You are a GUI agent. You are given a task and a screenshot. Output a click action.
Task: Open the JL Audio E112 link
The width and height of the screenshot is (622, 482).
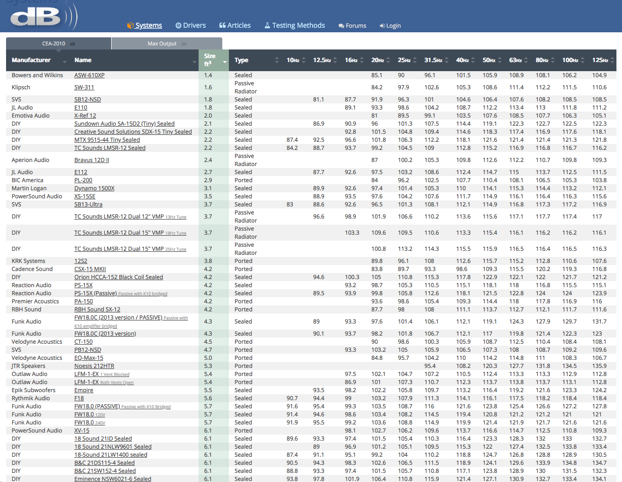point(81,172)
